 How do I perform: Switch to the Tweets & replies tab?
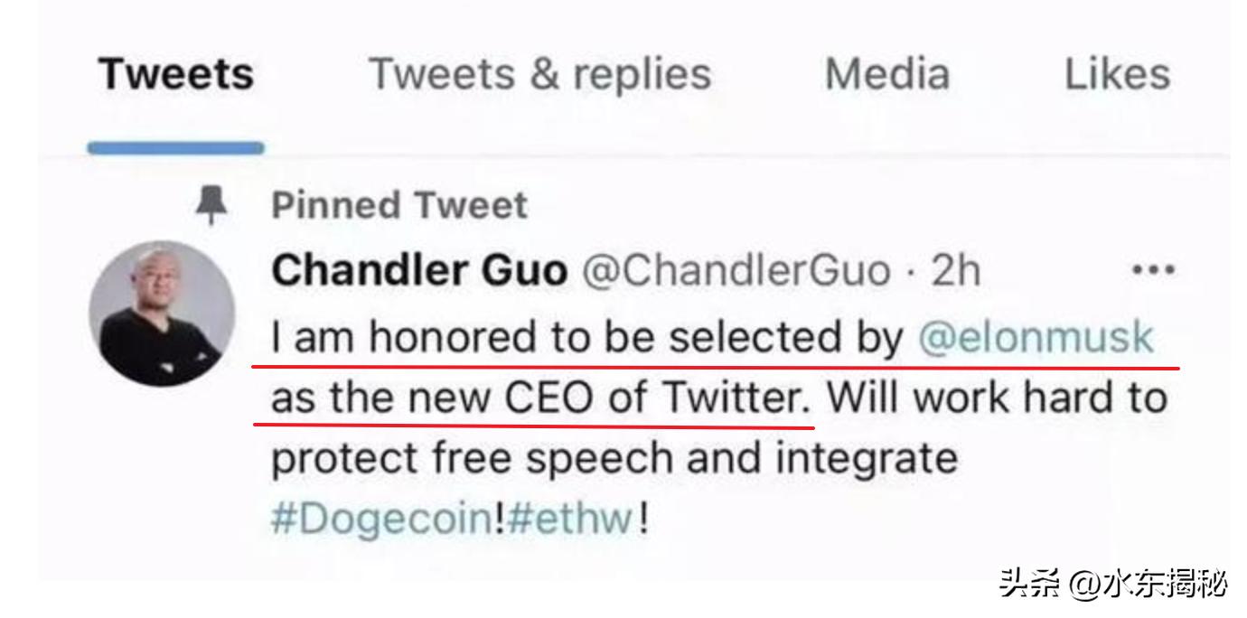click(x=539, y=74)
